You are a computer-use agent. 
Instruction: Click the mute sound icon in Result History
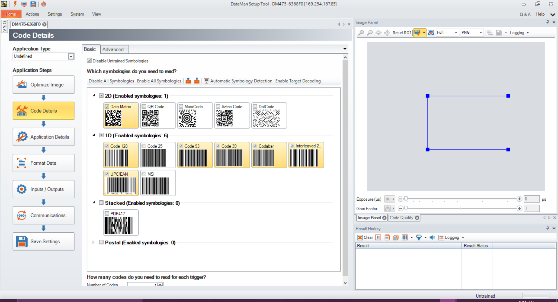432,238
